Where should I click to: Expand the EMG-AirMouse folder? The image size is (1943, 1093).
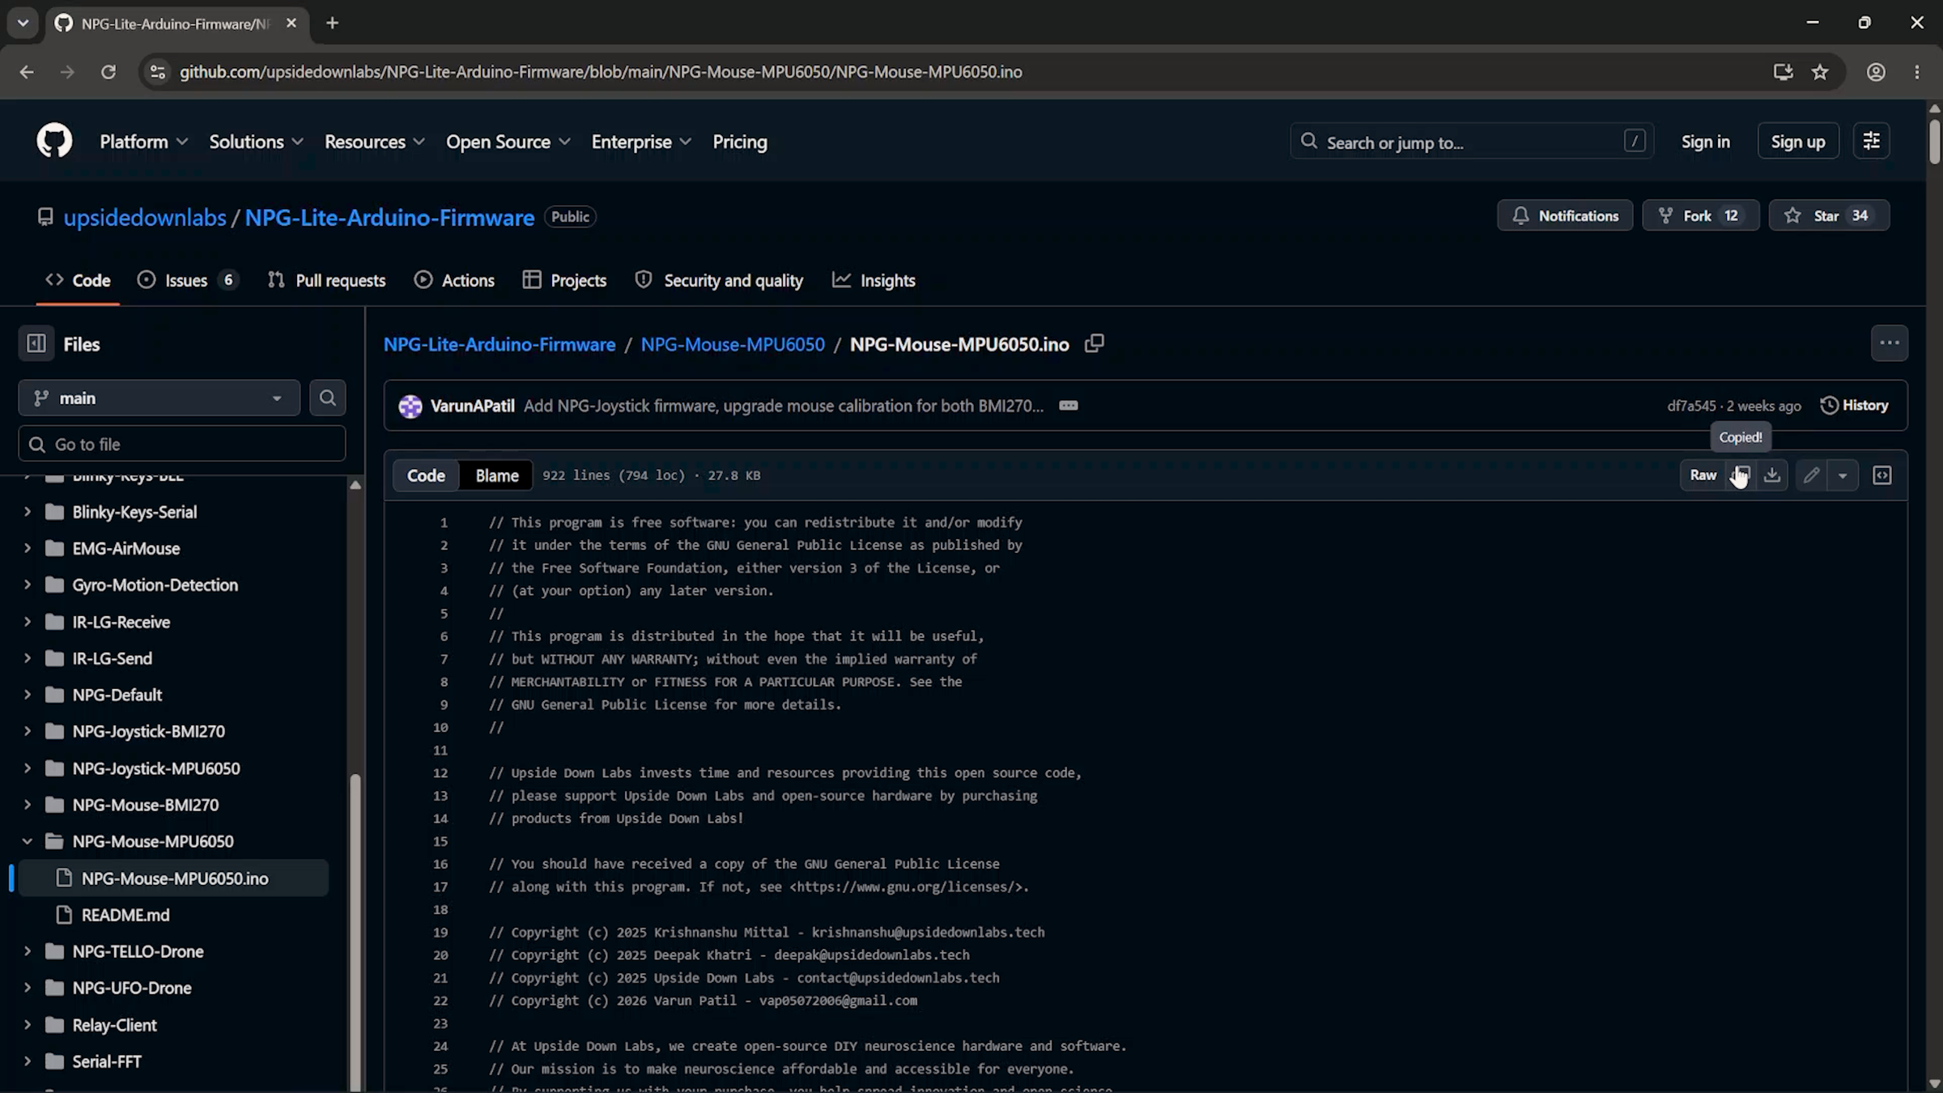(28, 548)
